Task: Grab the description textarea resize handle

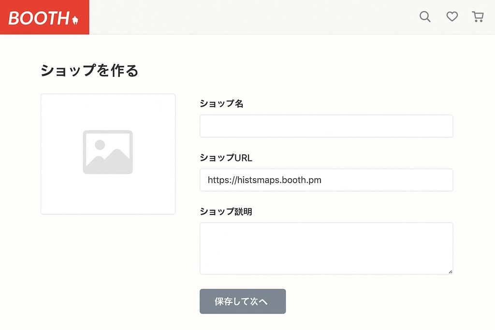Action: (x=450, y=272)
